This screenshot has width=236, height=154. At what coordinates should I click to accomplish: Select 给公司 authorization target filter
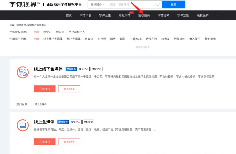pos(60,32)
